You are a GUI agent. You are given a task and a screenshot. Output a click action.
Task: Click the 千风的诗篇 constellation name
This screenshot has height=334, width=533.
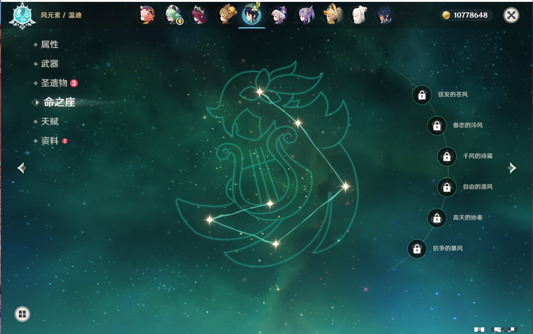(478, 156)
